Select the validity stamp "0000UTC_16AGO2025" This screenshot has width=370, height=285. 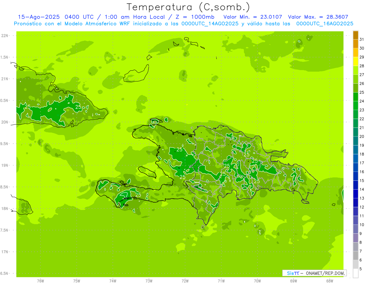coord(325,24)
